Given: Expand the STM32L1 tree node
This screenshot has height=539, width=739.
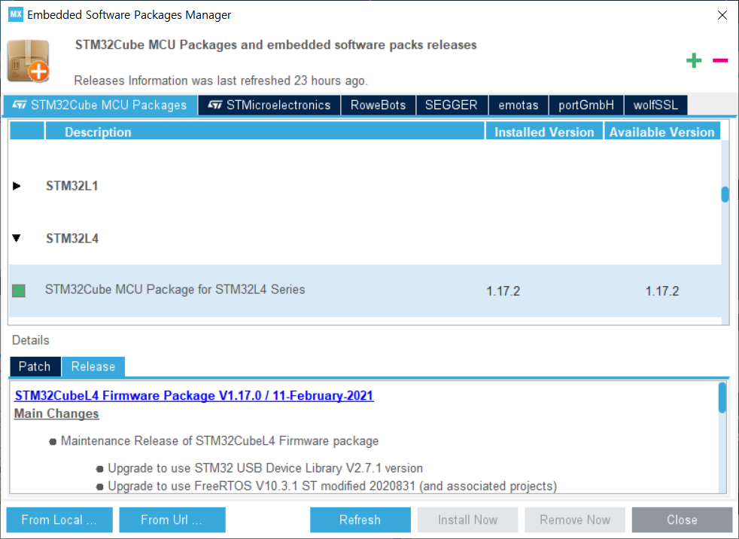Looking at the screenshot, I should (17, 186).
